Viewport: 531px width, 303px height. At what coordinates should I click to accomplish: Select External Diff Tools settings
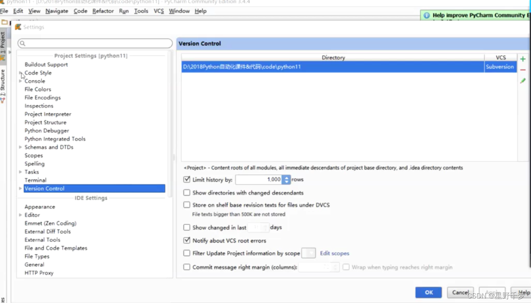pos(48,232)
